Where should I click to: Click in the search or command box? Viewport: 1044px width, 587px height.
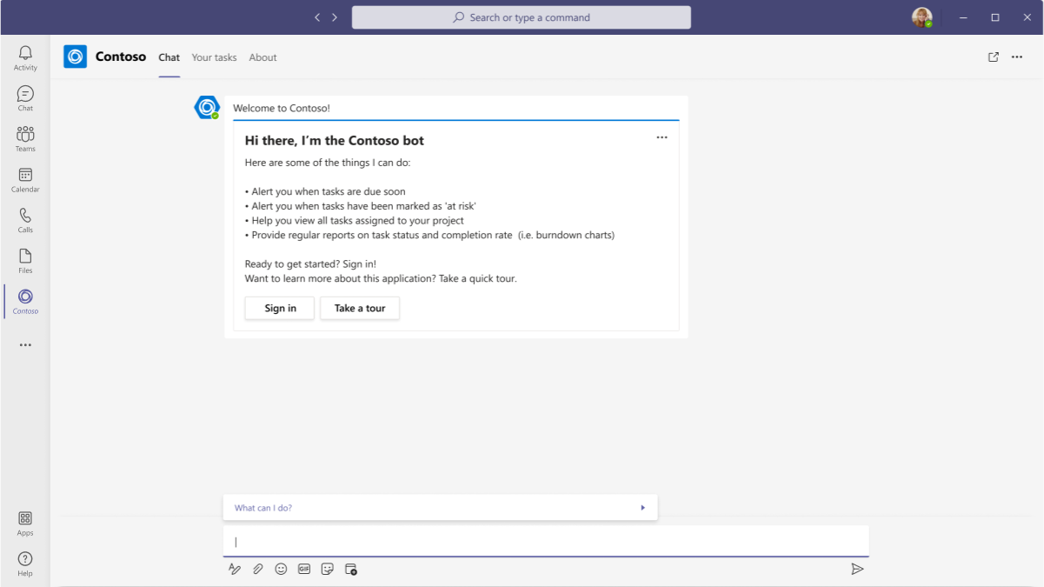coord(522,17)
